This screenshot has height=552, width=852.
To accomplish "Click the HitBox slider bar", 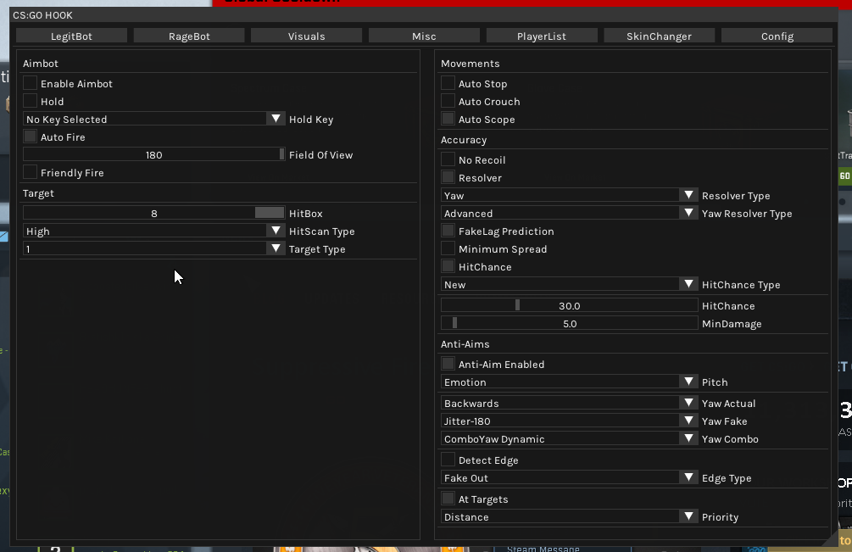I will tap(153, 214).
